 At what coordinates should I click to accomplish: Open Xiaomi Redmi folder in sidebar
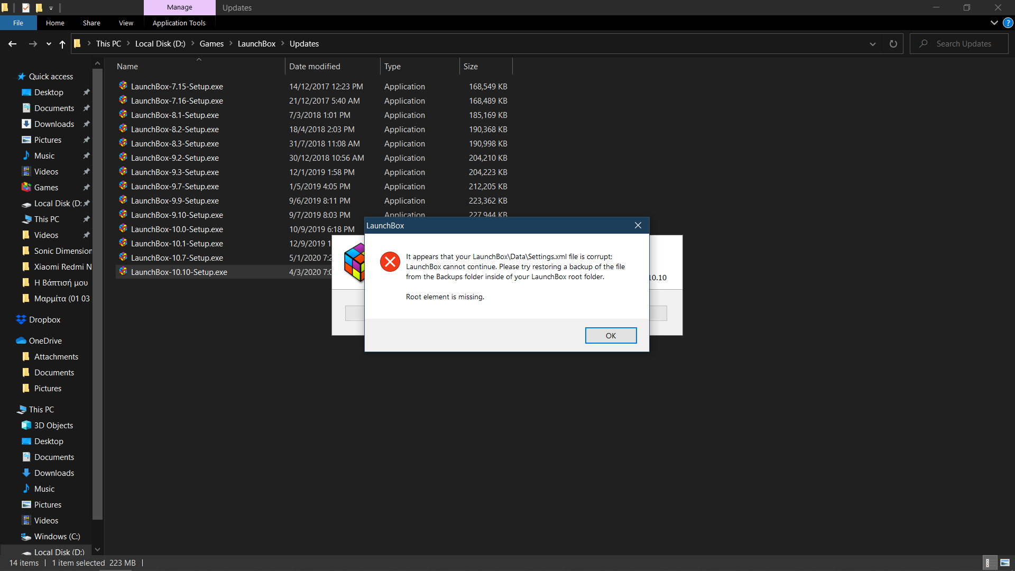(x=62, y=267)
